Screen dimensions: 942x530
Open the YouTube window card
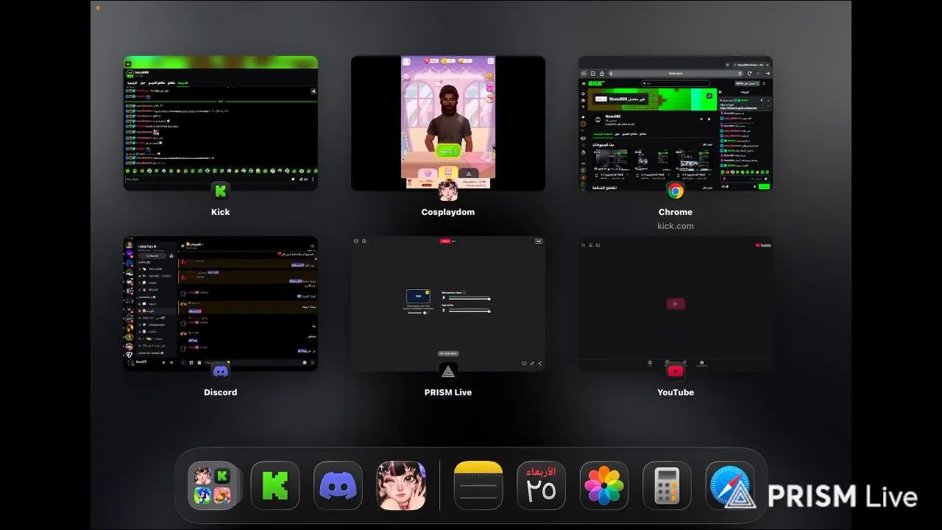pos(676,303)
